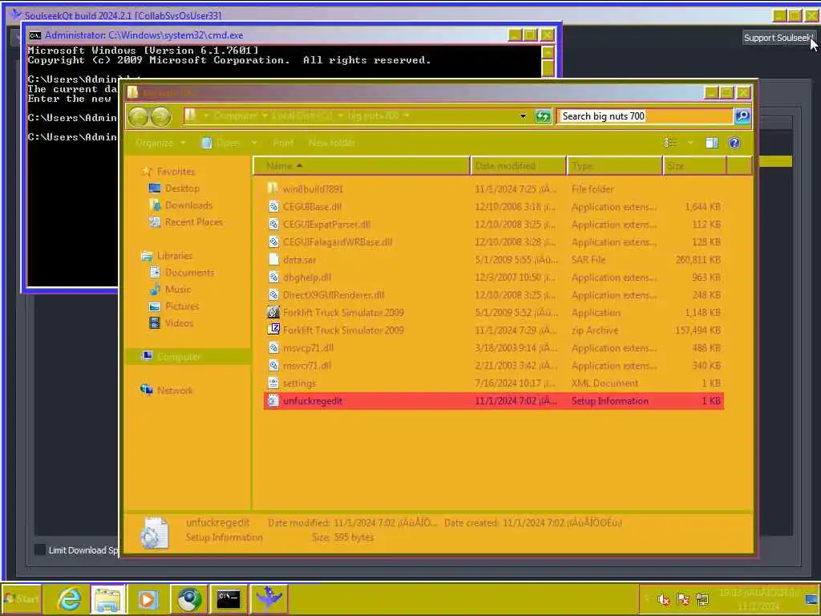
Task: Sort by the Size column header
Action: tap(695, 166)
